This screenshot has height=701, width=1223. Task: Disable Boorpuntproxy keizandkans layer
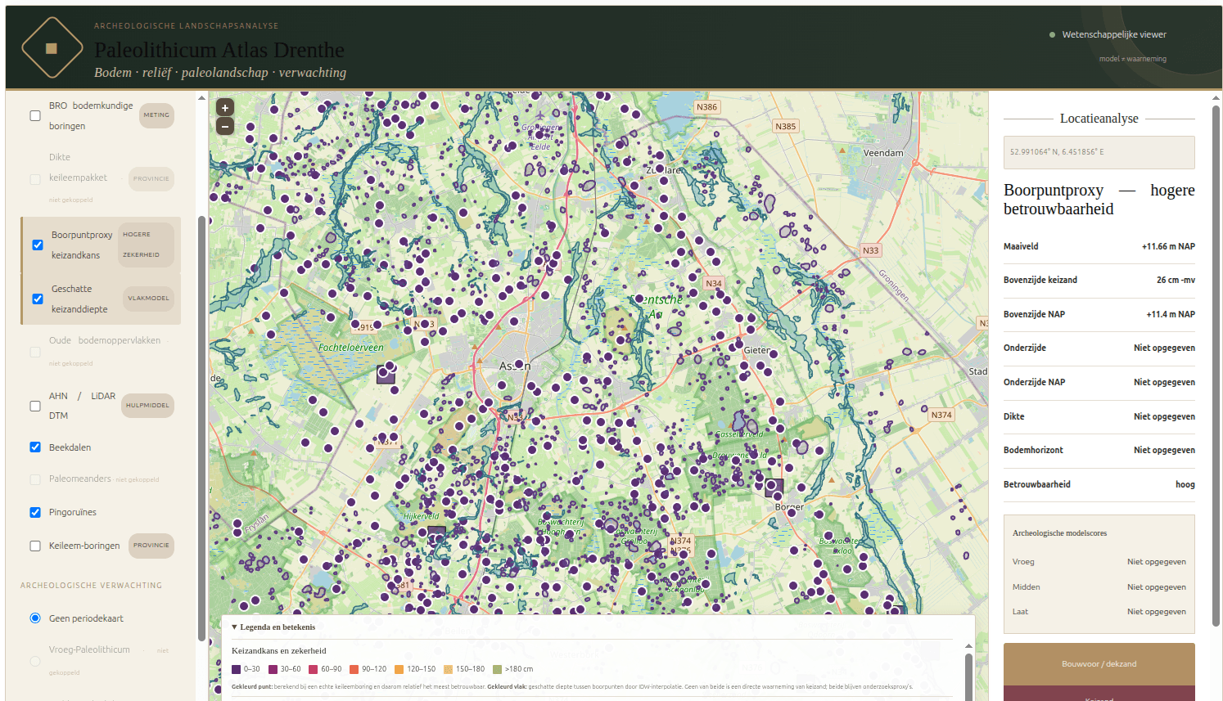[38, 245]
